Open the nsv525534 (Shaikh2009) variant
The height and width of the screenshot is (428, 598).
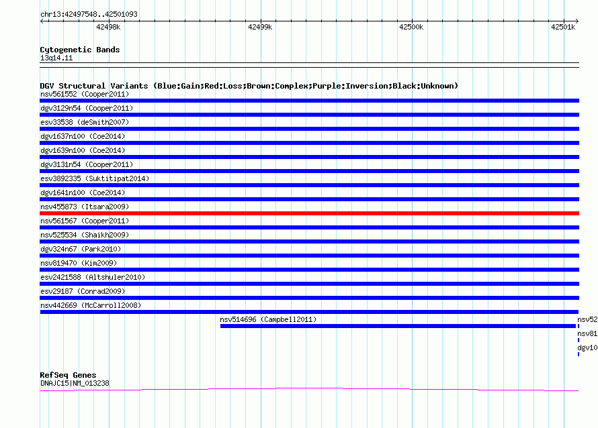click(x=85, y=235)
